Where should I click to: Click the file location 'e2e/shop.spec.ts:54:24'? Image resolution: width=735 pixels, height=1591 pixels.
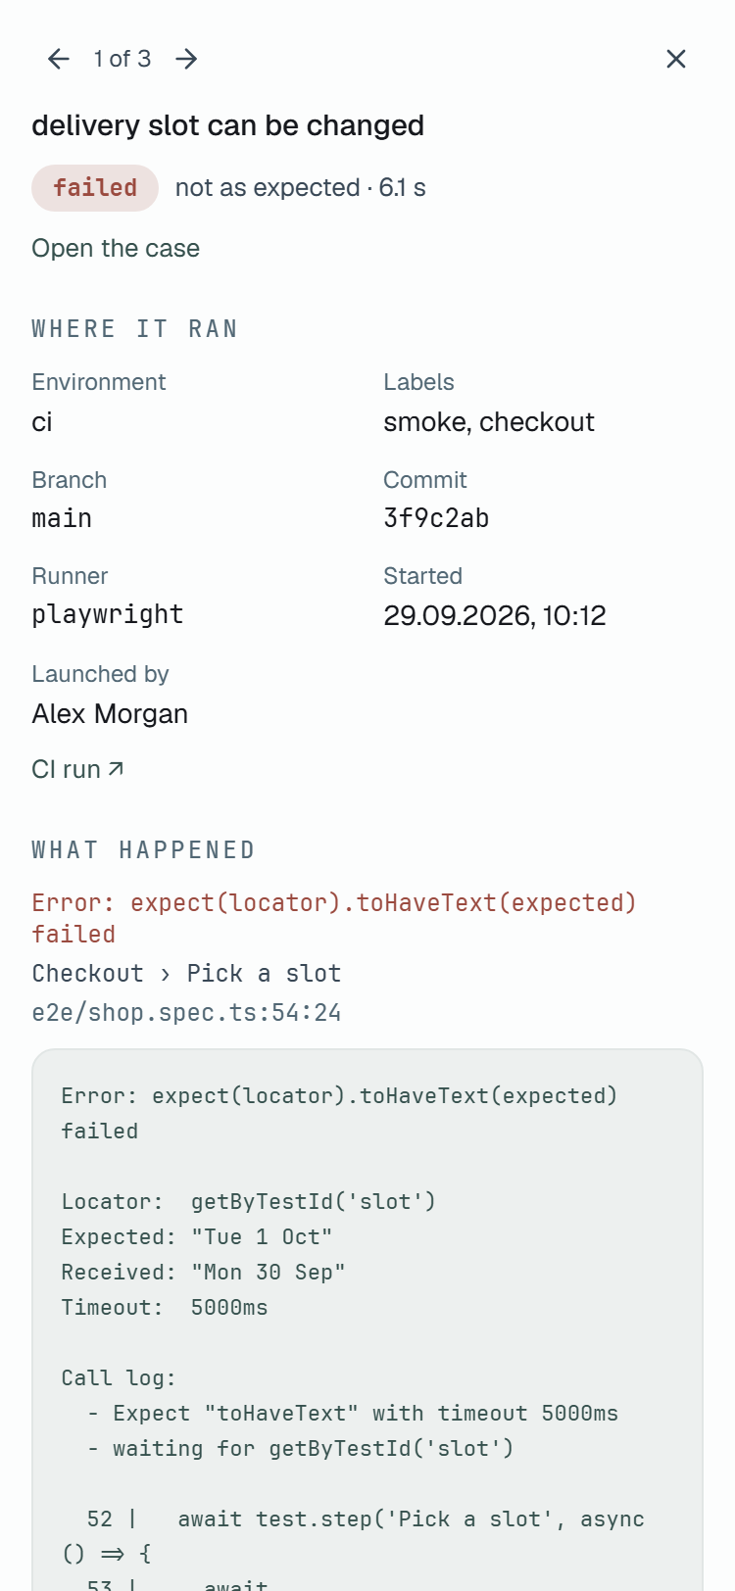[186, 1013]
